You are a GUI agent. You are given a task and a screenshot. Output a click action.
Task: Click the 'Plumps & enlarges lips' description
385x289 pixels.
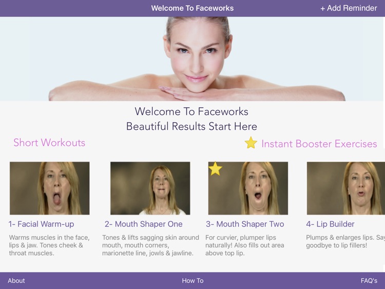[x=345, y=241]
